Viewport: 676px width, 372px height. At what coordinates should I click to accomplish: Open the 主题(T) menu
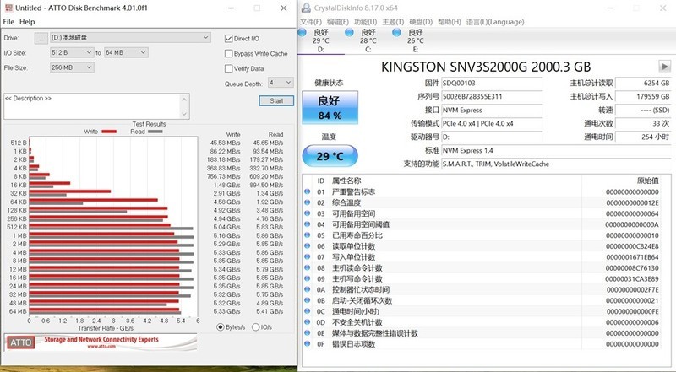point(393,22)
